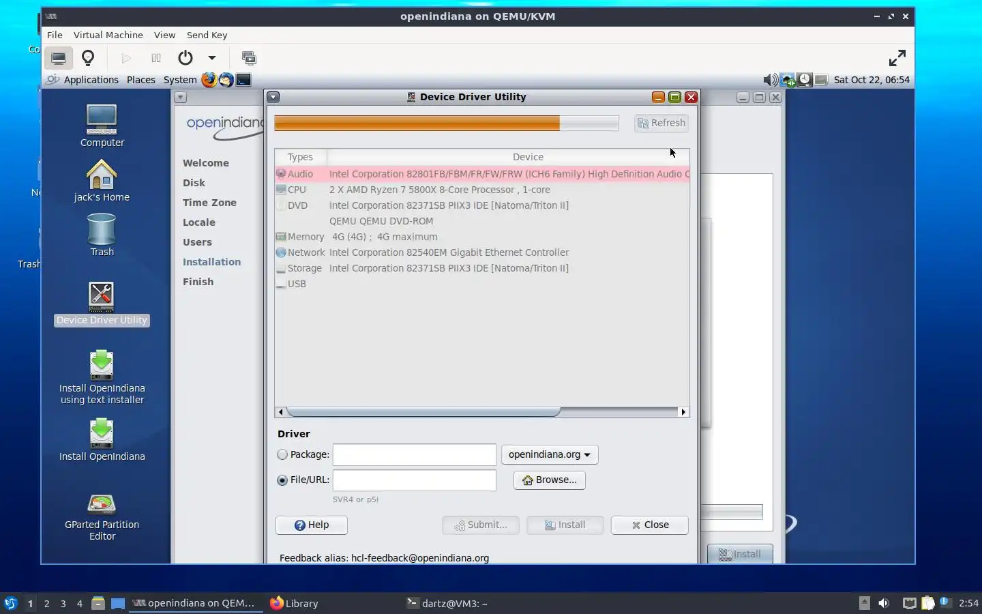Launch Firefox from the guest panel
This screenshot has width=982, height=614.
209,80
